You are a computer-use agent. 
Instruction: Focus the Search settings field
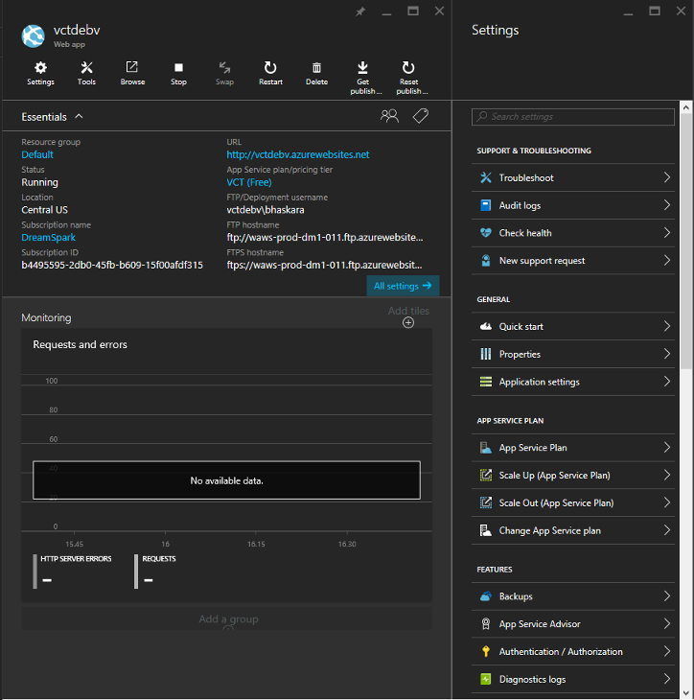click(573, 117)
